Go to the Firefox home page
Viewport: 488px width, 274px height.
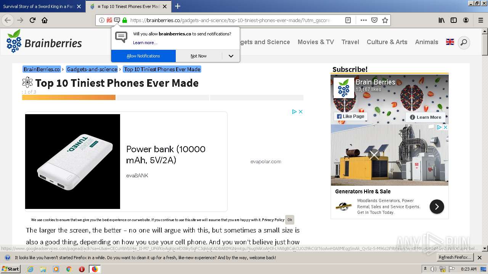tap(45, 20)
